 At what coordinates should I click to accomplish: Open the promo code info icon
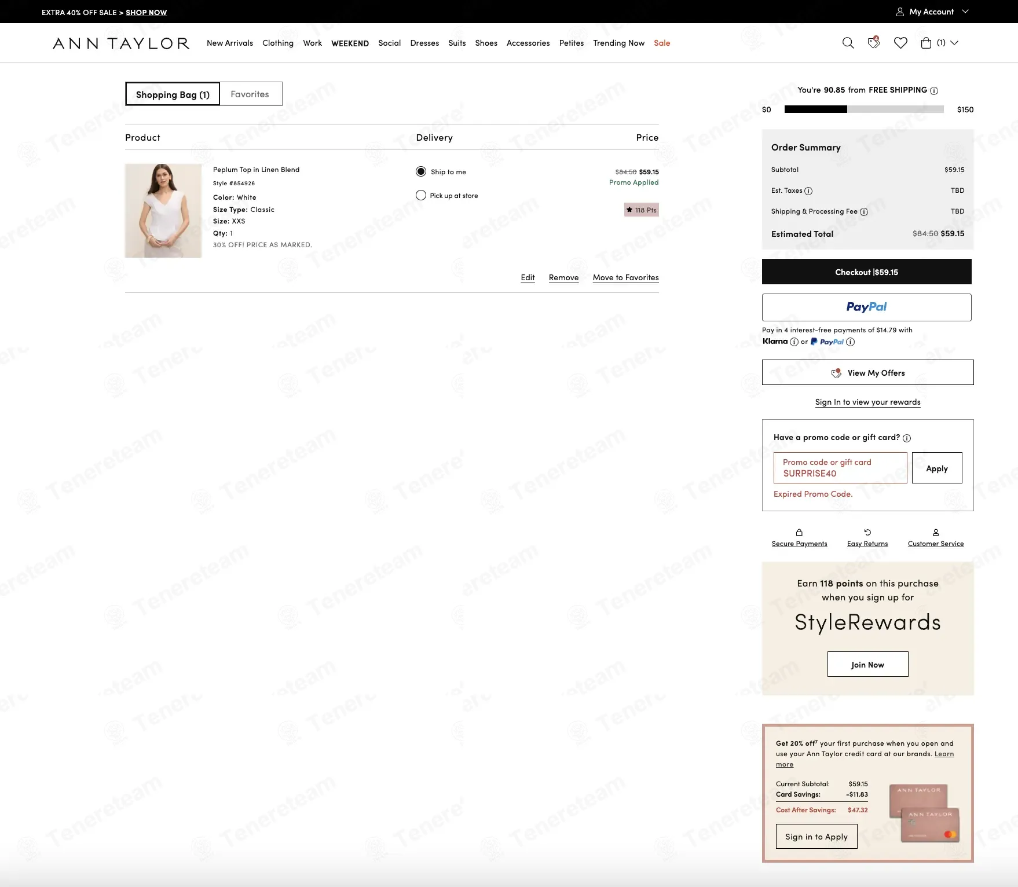[x=907, y=438]
